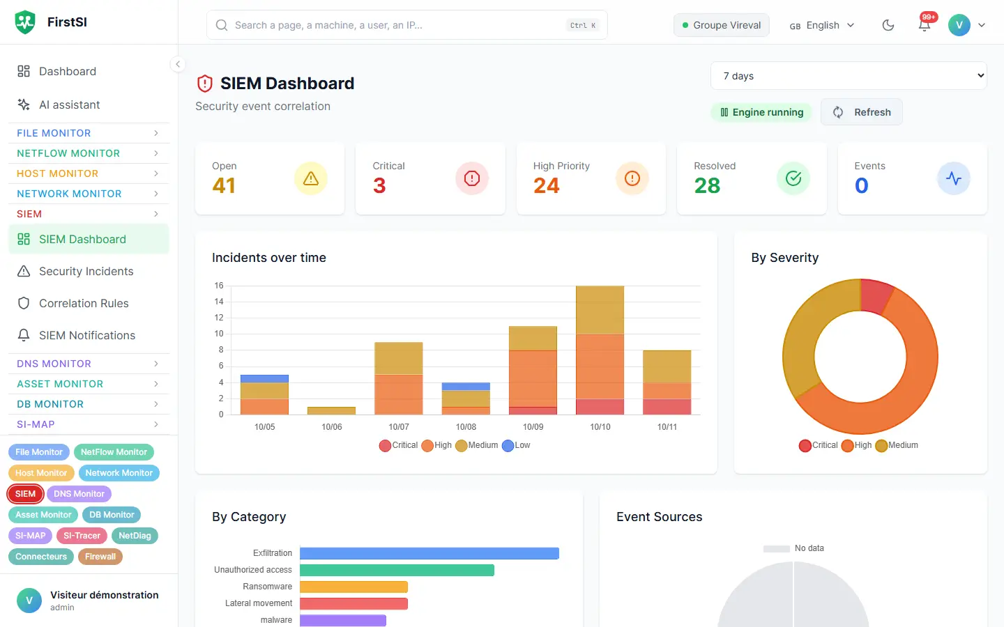
Task: Focus the search page, machine, user field
Action: point(407,25)
